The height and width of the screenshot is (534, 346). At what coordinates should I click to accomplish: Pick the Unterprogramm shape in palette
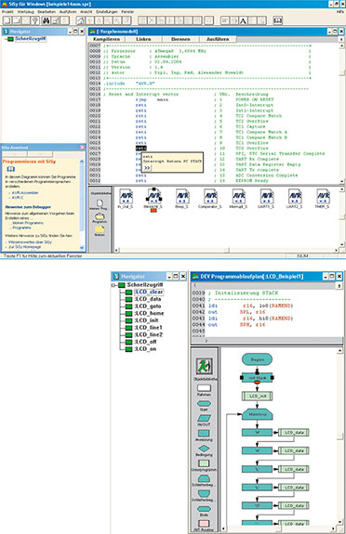tap(204, 463)
